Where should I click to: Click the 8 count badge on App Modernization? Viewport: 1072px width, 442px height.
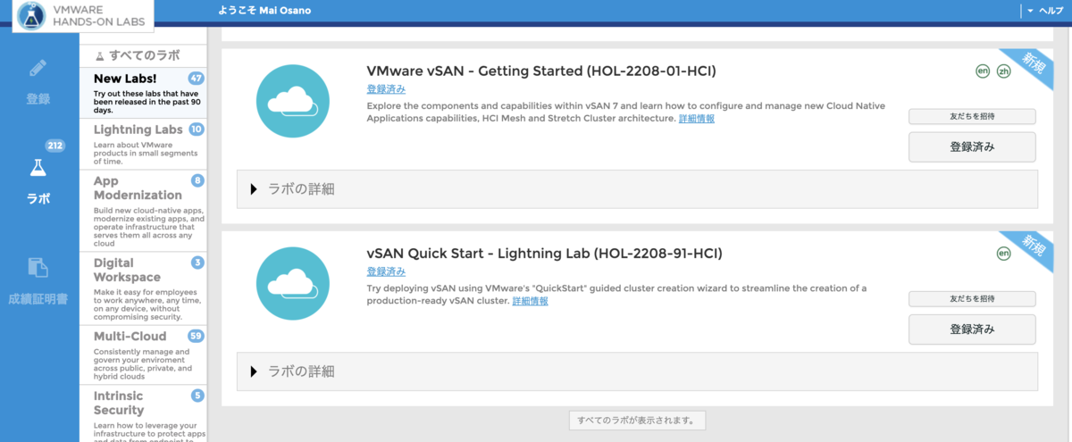[197, 181]
